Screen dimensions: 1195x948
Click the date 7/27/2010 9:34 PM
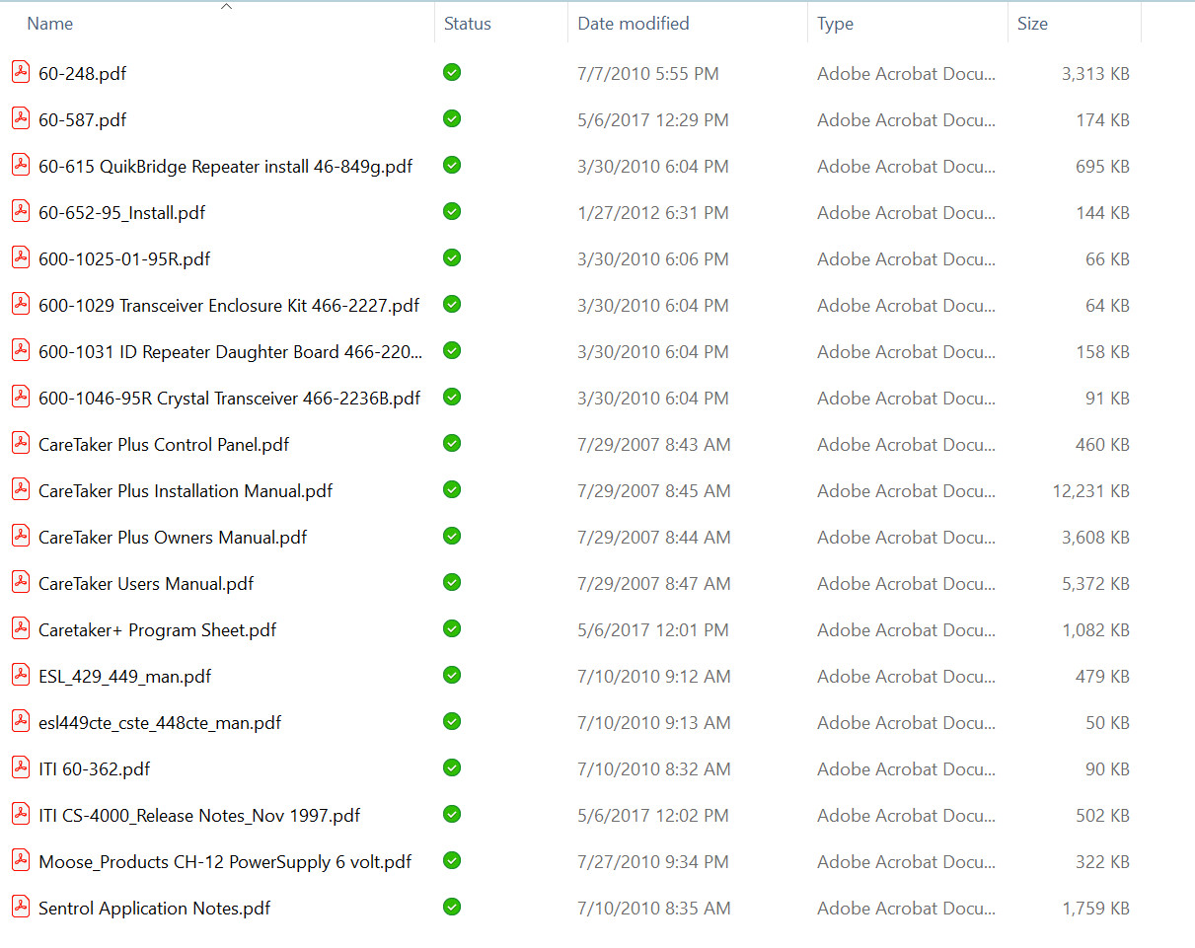653,862
